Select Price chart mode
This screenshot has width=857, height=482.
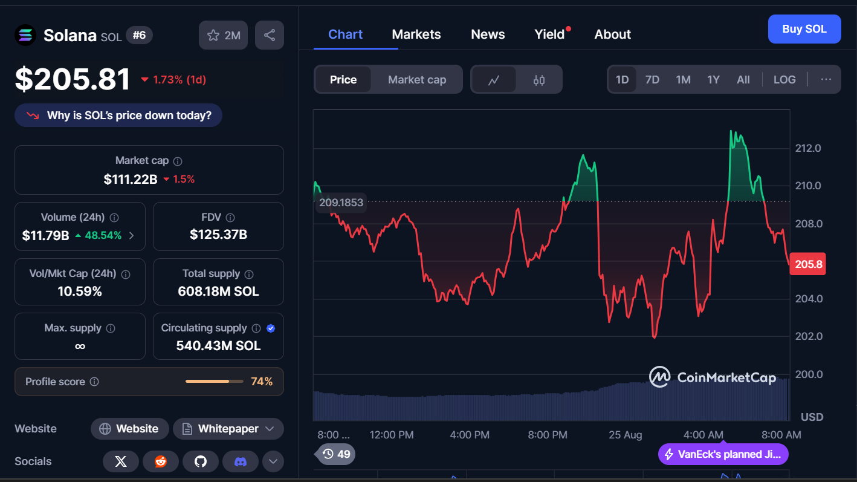click(343, 80)
